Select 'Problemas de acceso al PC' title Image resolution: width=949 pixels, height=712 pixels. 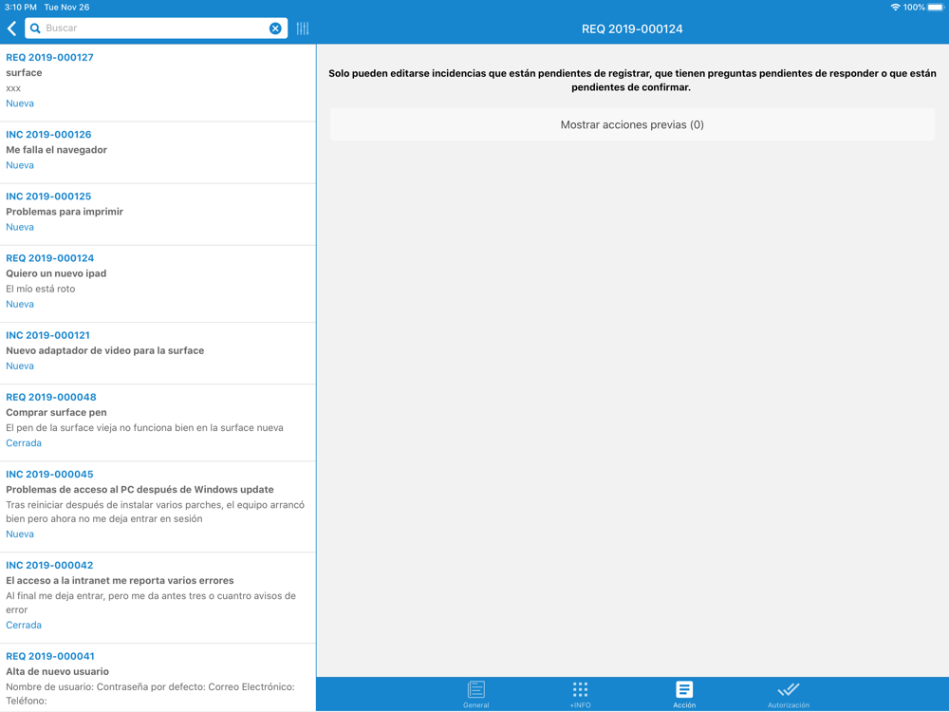[x=140, y=489]
